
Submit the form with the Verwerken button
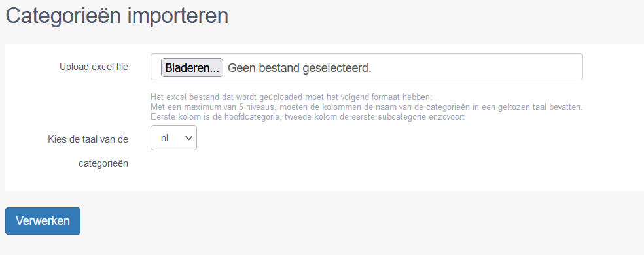click(43, 221)
